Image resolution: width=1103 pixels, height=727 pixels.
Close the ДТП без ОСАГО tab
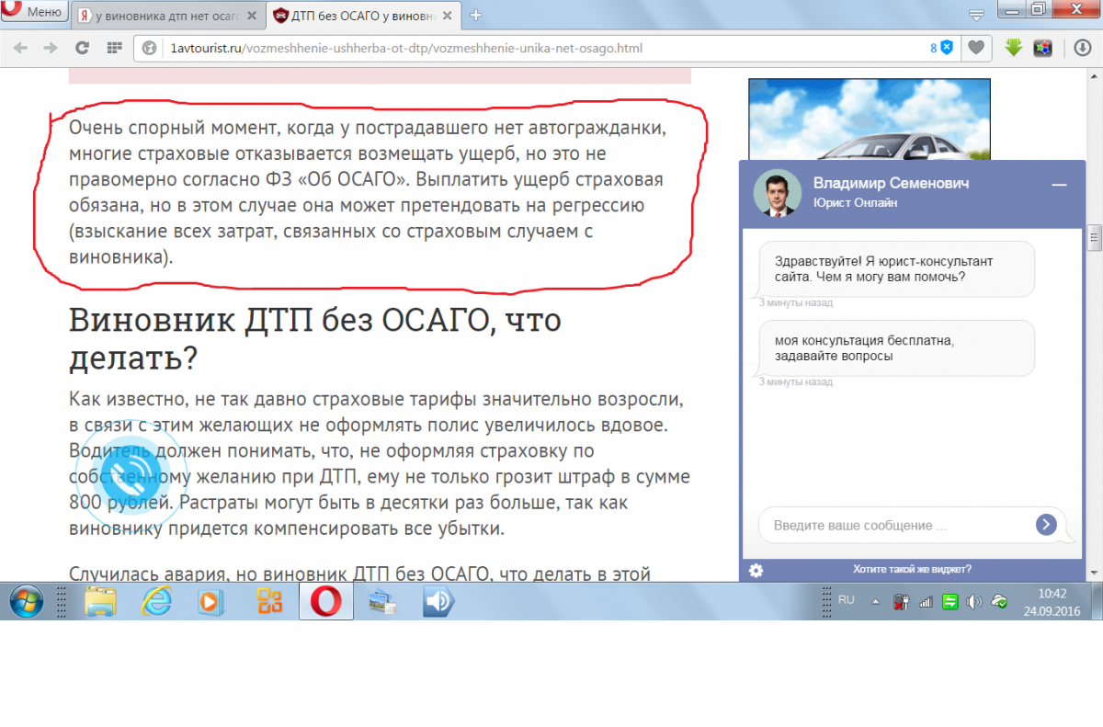pos(446,16)
